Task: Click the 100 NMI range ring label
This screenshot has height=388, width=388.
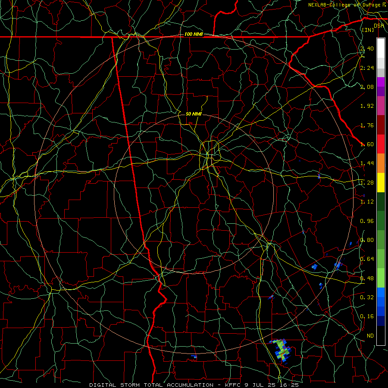Action: tap(194, 34)
